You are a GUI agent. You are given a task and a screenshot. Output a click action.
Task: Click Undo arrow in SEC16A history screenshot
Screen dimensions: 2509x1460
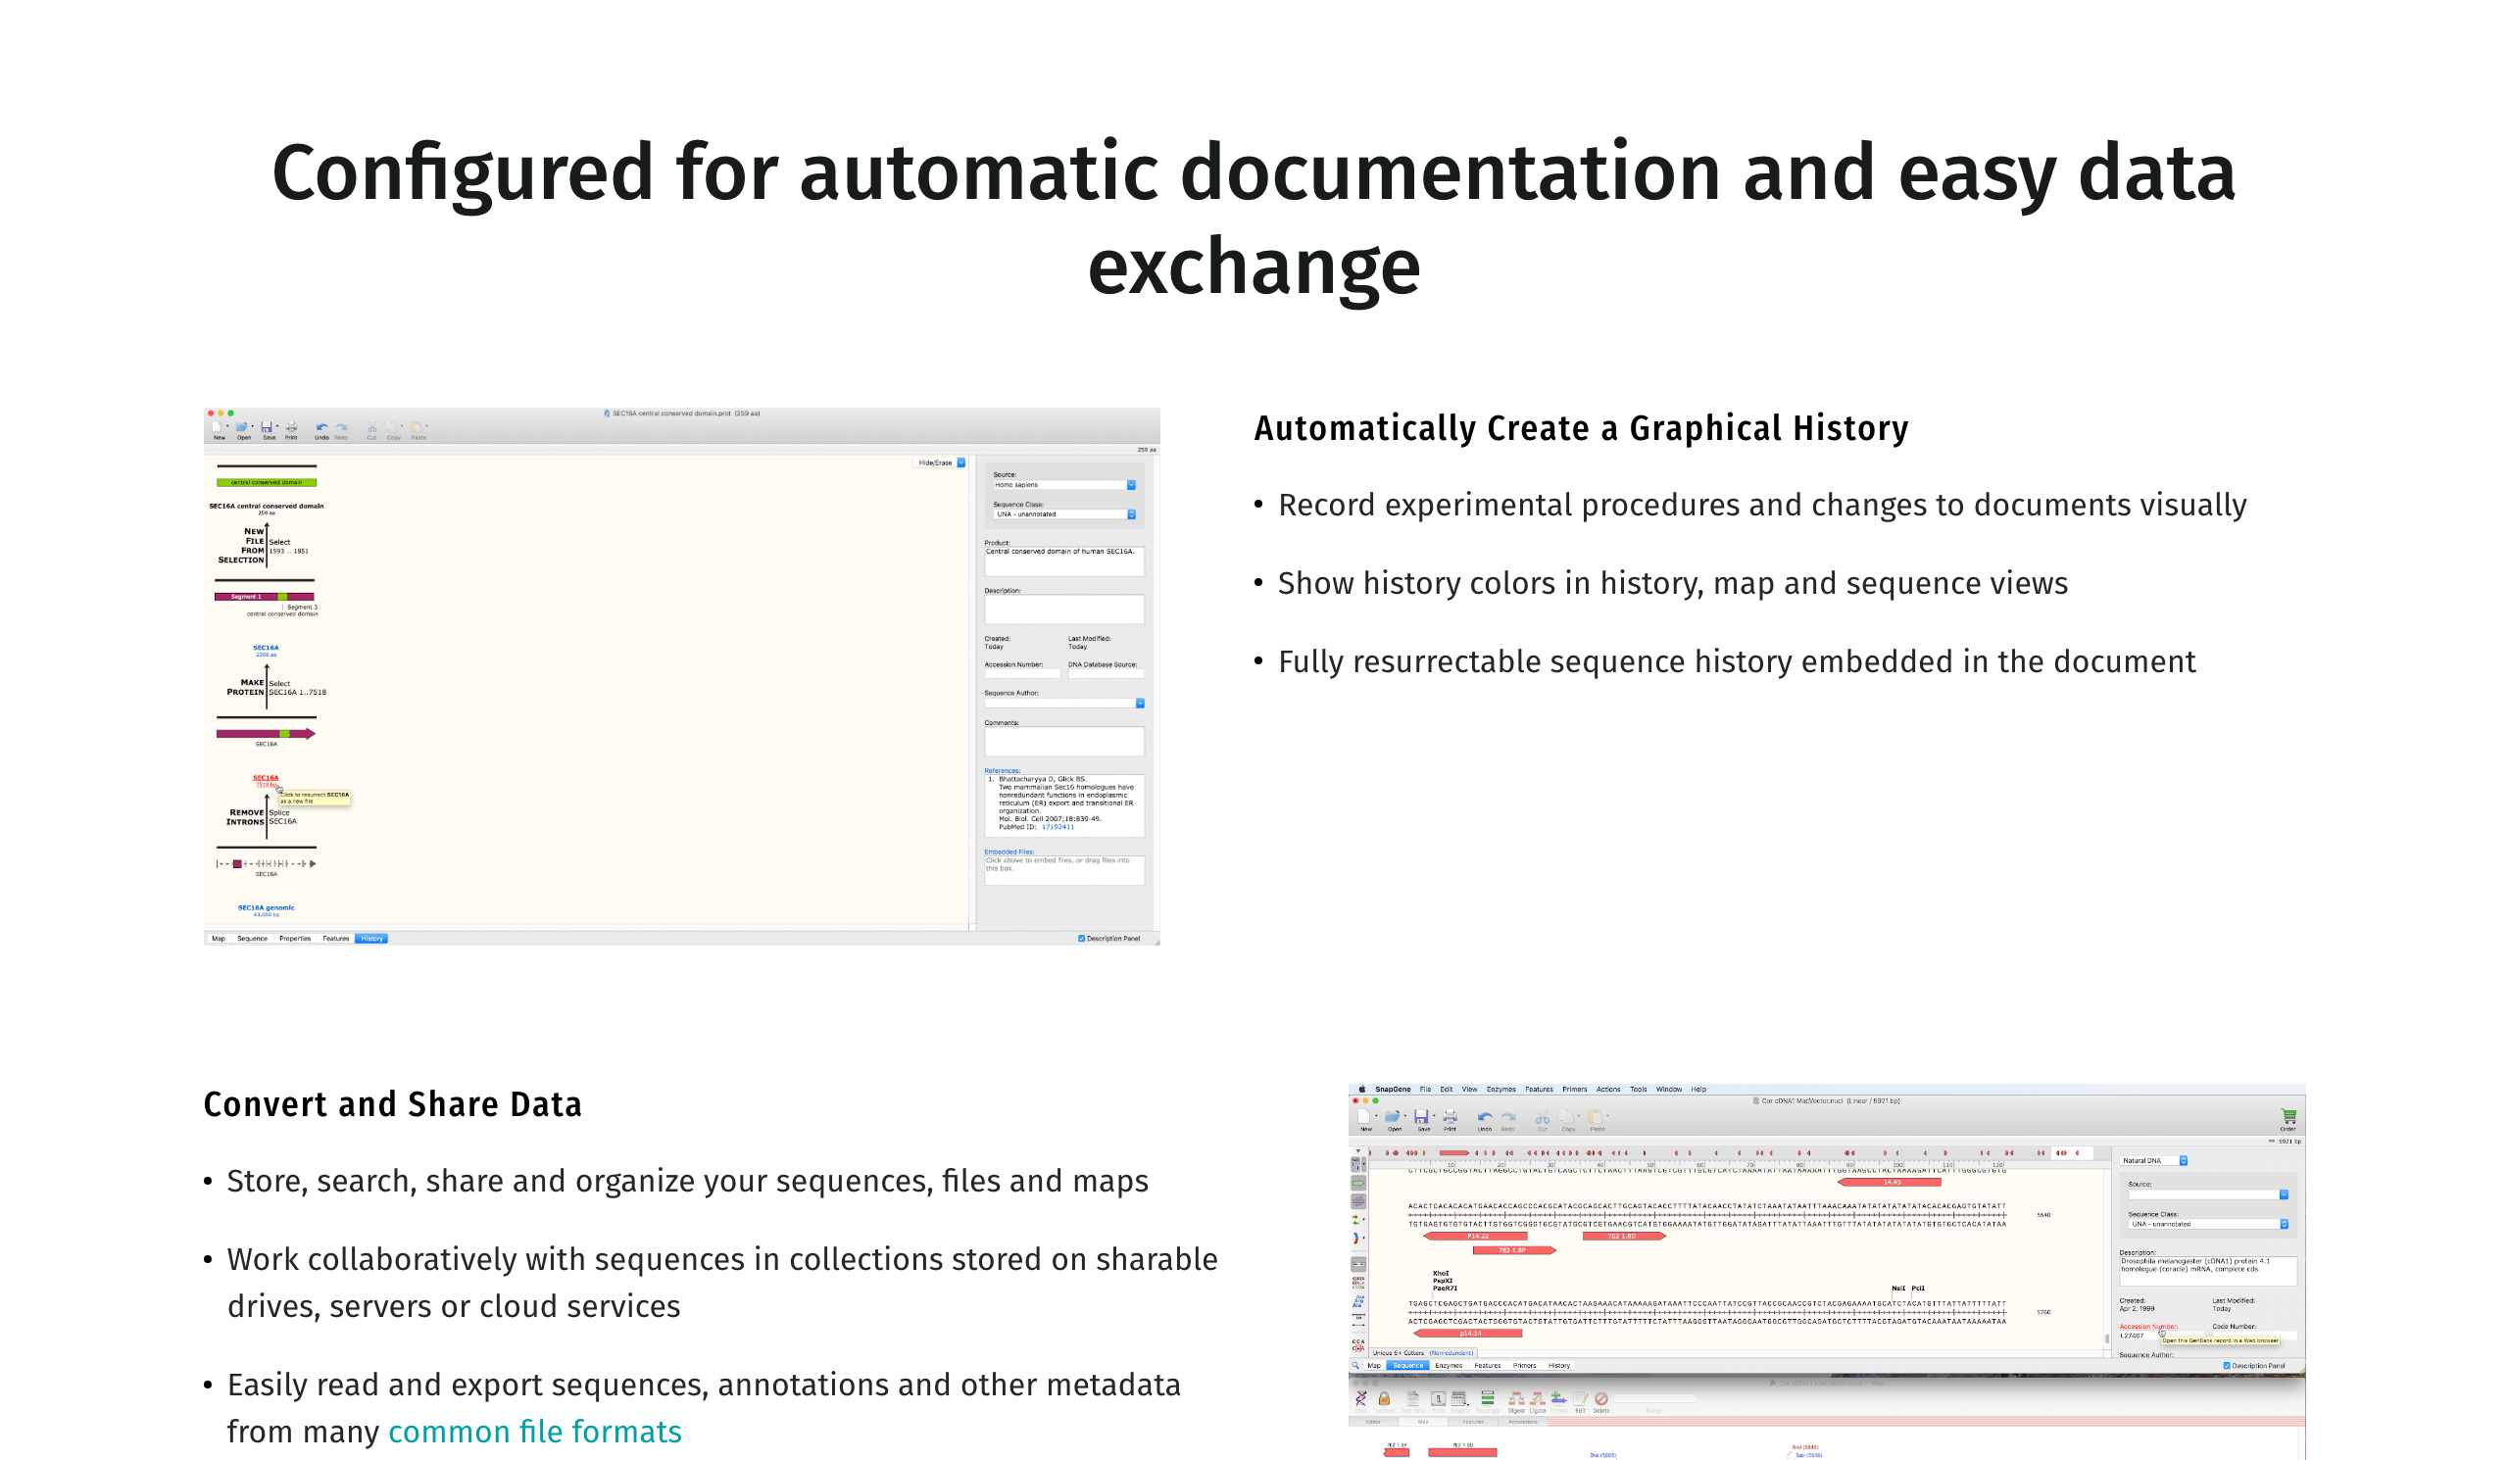321,427
